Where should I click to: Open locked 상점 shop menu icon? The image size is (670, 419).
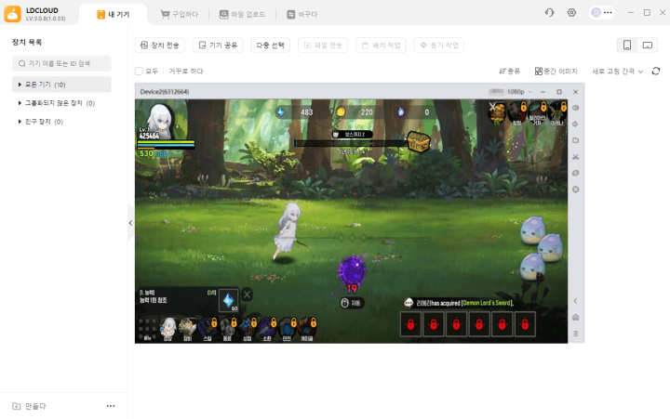pos(247,329)
